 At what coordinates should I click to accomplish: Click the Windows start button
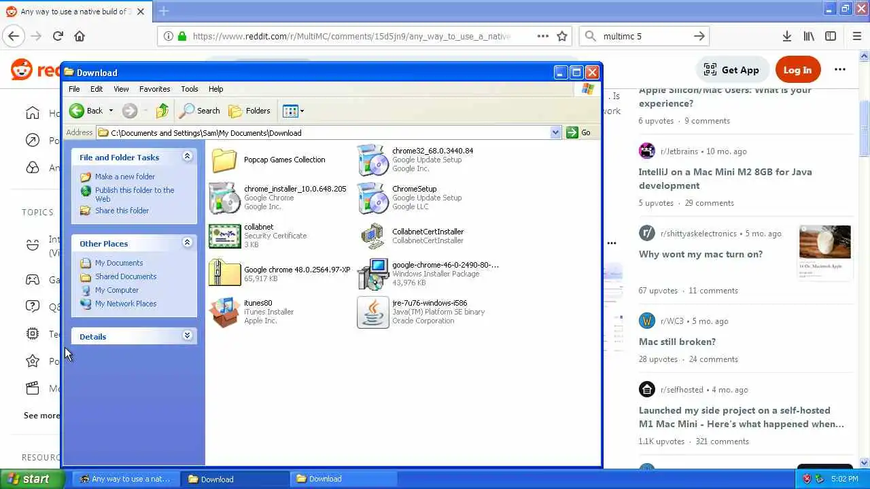[x=32, y=479]
